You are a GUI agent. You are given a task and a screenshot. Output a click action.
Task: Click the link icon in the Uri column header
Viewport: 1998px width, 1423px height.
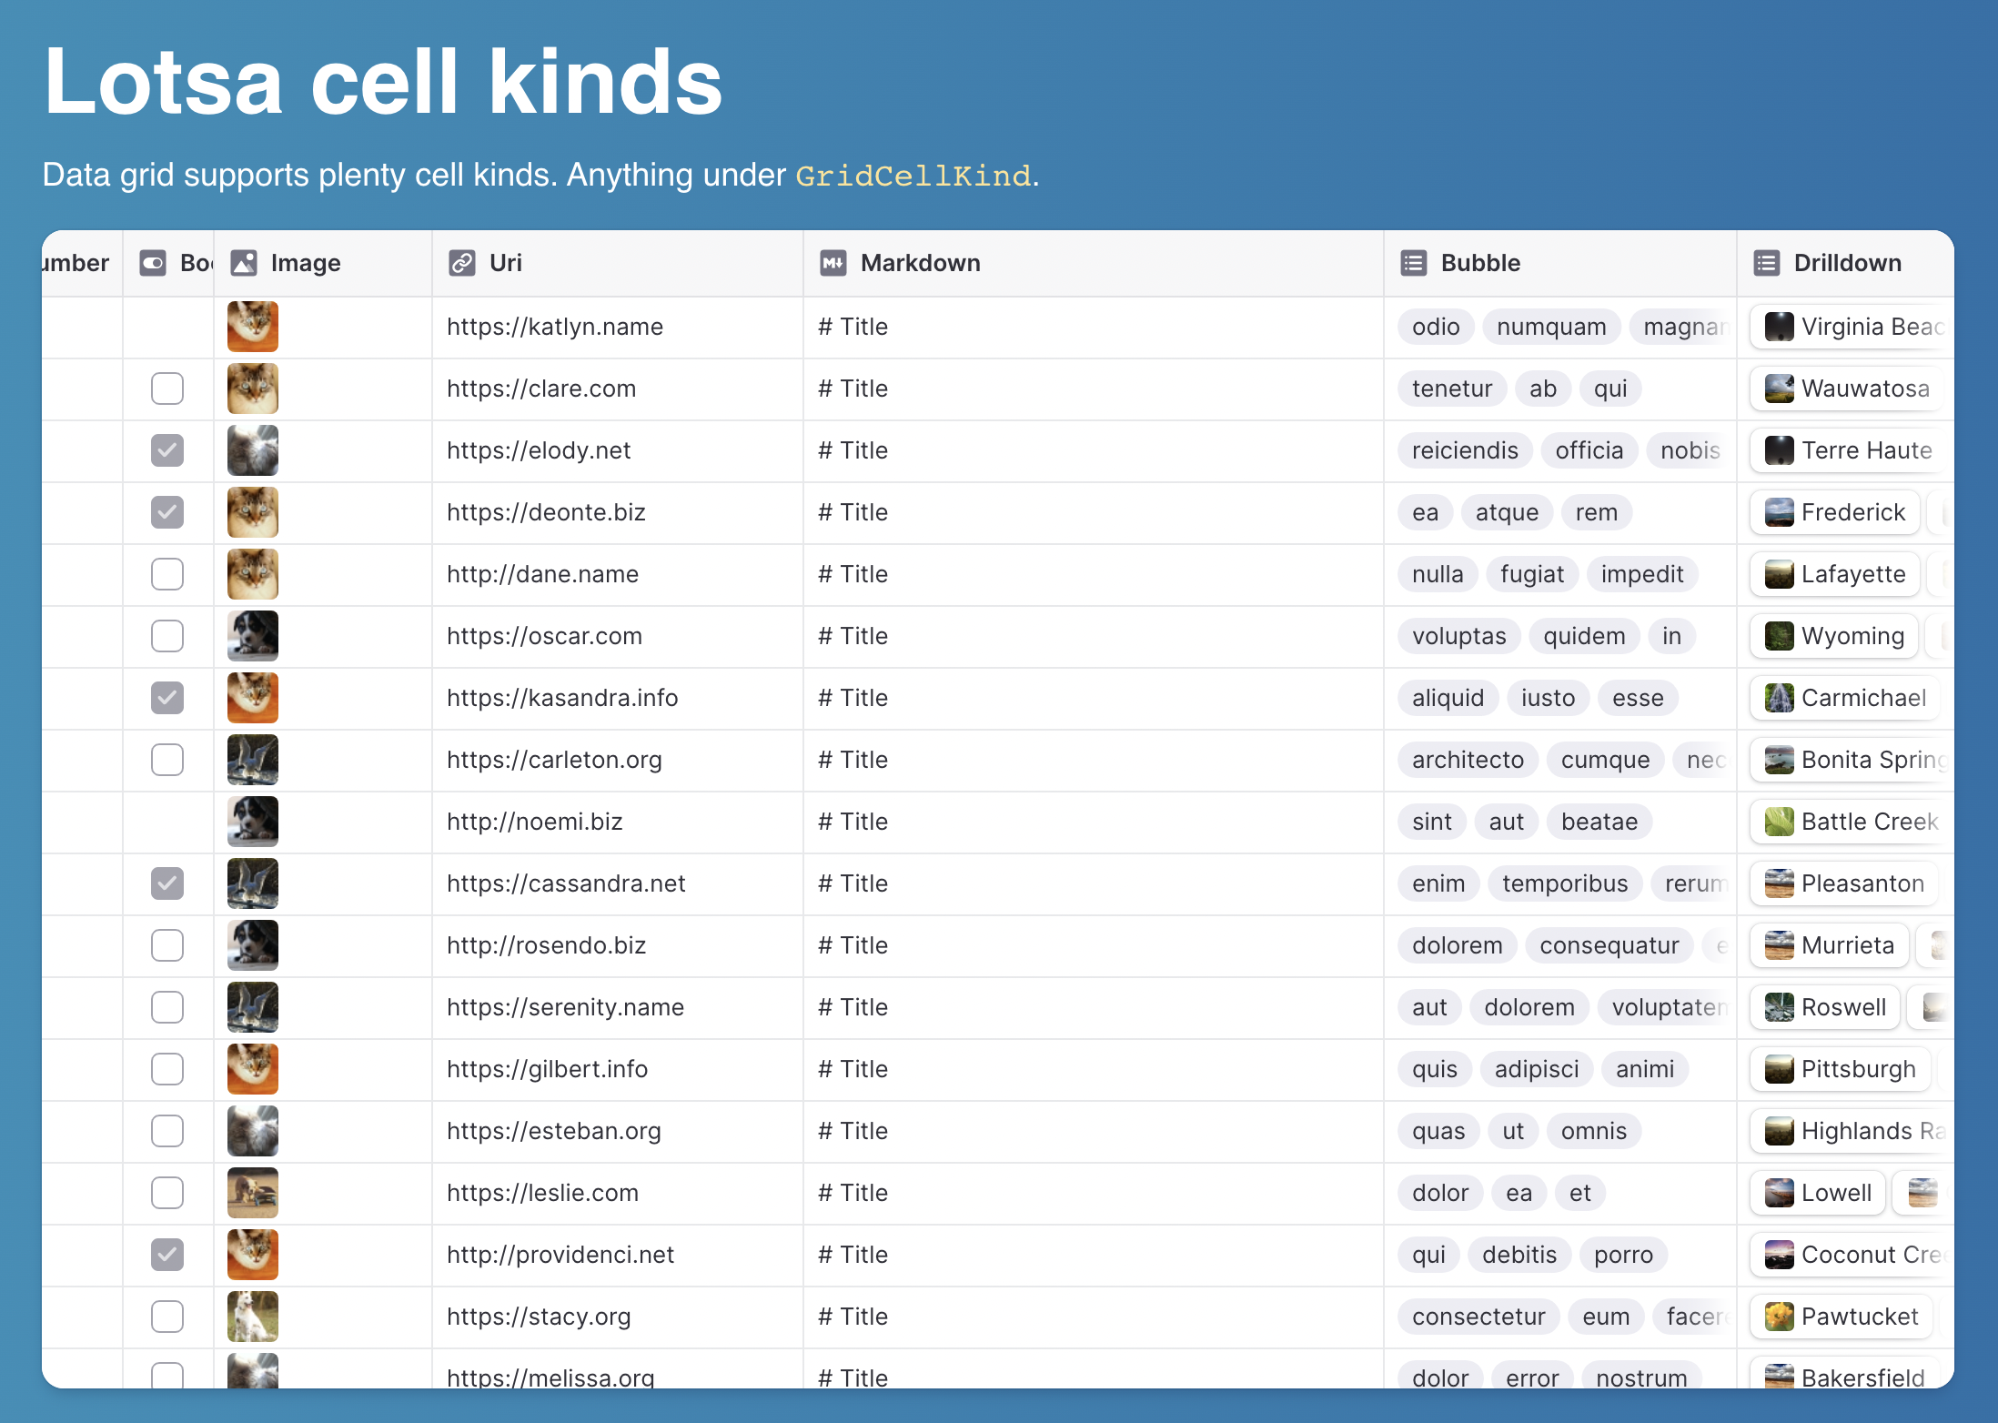click(x=461, y=262)
